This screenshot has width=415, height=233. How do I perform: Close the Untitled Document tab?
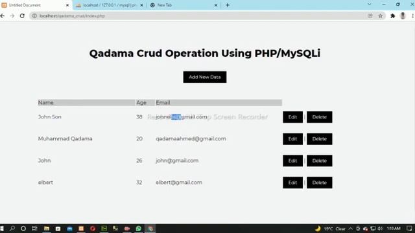pyautogui.click(x=67, y=5)
